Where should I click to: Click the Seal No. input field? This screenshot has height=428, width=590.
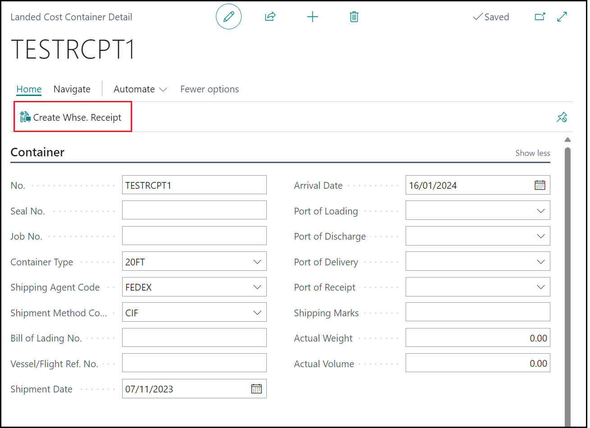[x=194, y=210]
